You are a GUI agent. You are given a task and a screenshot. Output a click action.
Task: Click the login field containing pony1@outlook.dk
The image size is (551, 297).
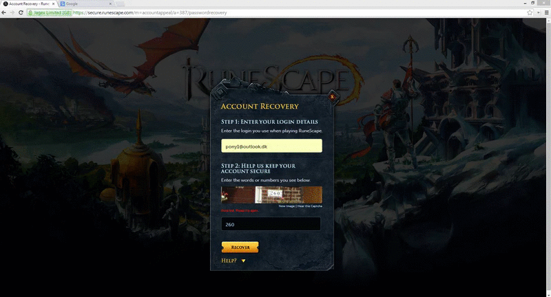click(271, 146)
